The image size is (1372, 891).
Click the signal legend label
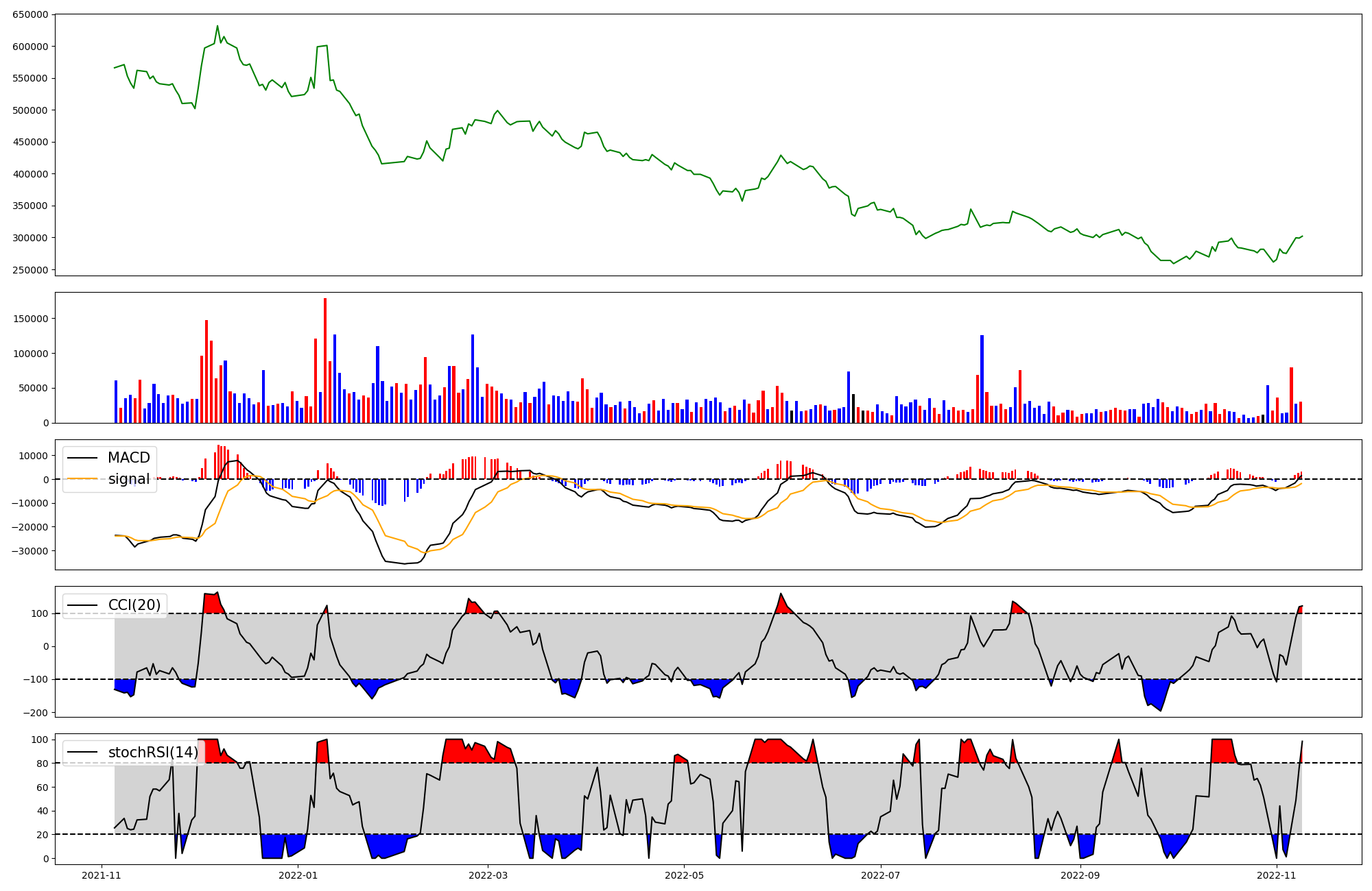click(x=128, y=479)
